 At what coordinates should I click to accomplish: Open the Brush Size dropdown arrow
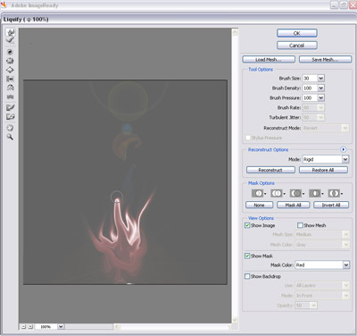click(x=320, y=79)
